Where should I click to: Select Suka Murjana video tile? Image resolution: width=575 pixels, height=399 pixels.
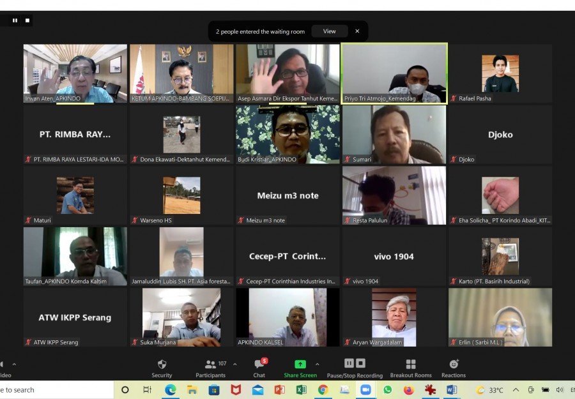(x=181, y=317)
